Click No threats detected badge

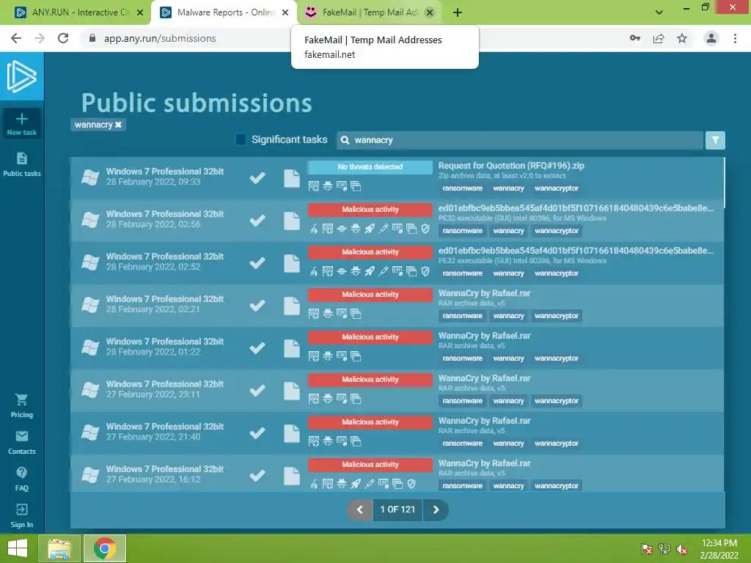[370, 166]
